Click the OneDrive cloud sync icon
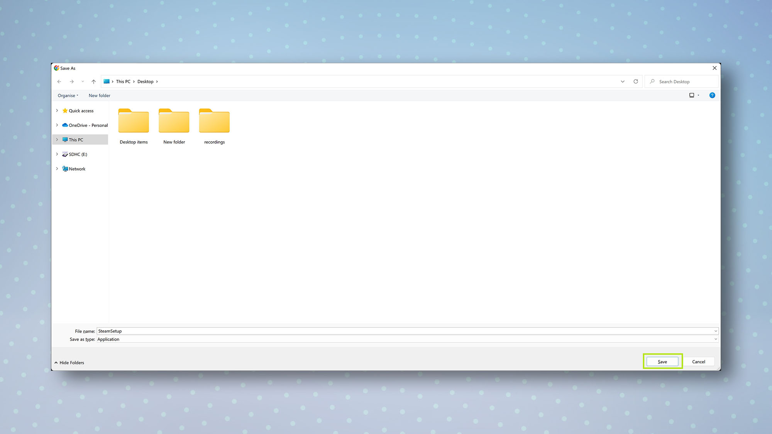 point(65,125)
